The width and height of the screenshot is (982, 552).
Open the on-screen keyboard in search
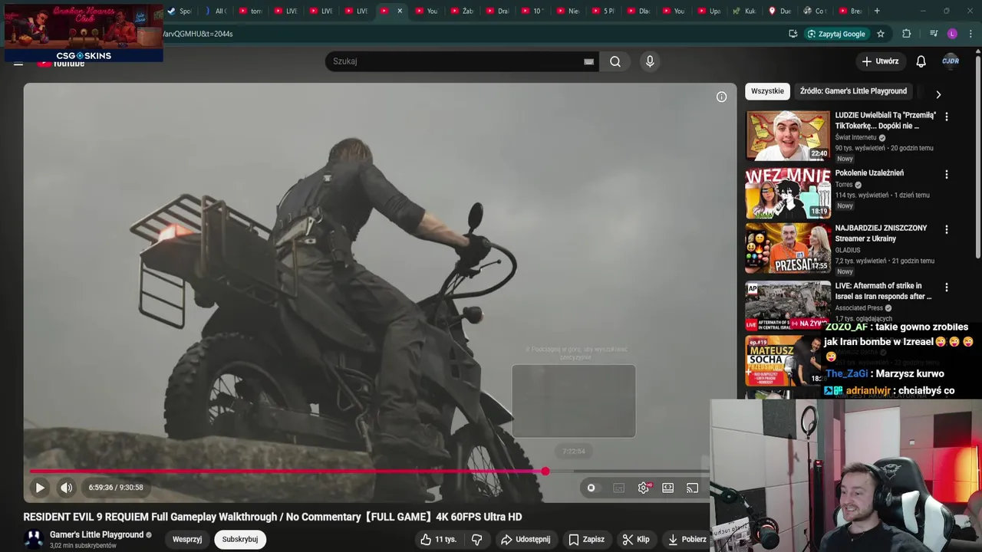(x=588, y=61)
